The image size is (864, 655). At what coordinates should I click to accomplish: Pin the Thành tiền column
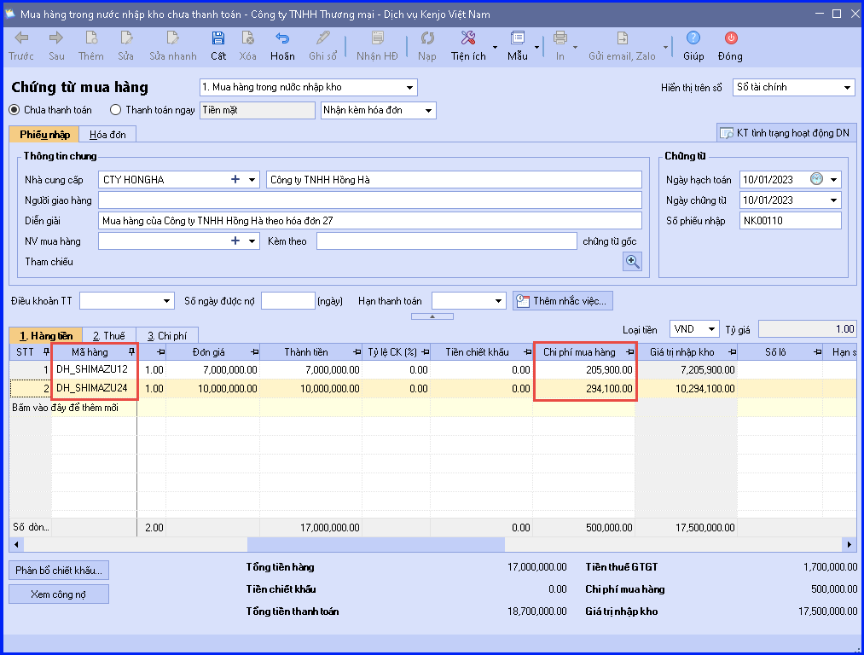pos(357,352)
